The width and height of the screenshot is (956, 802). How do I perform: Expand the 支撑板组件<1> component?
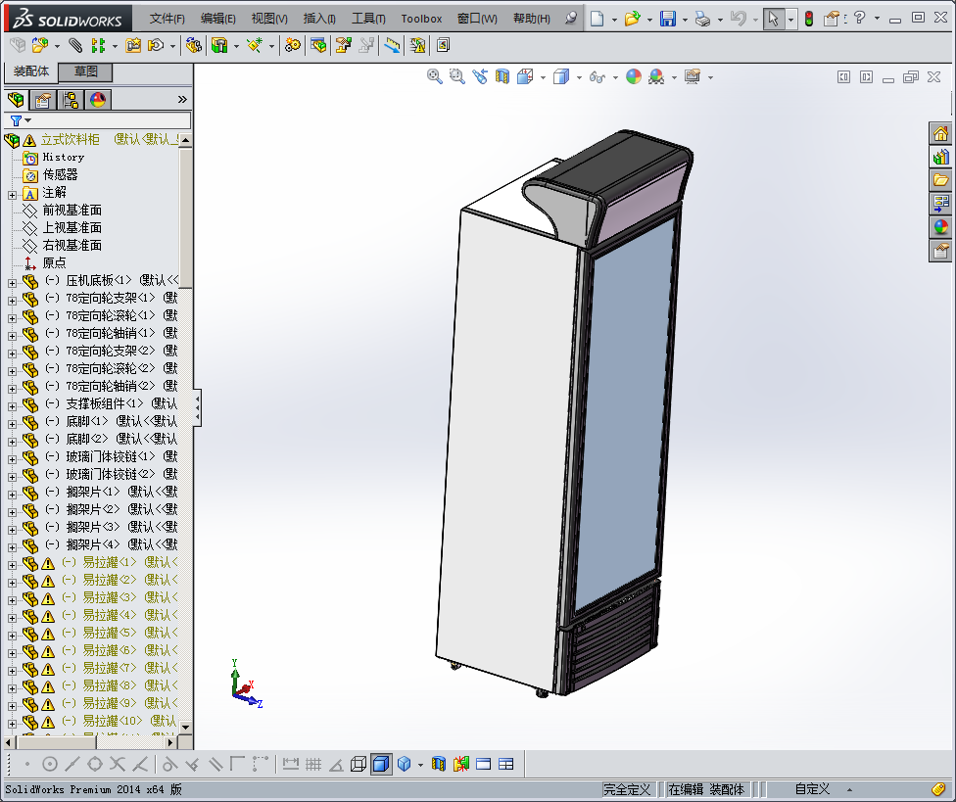12,406
